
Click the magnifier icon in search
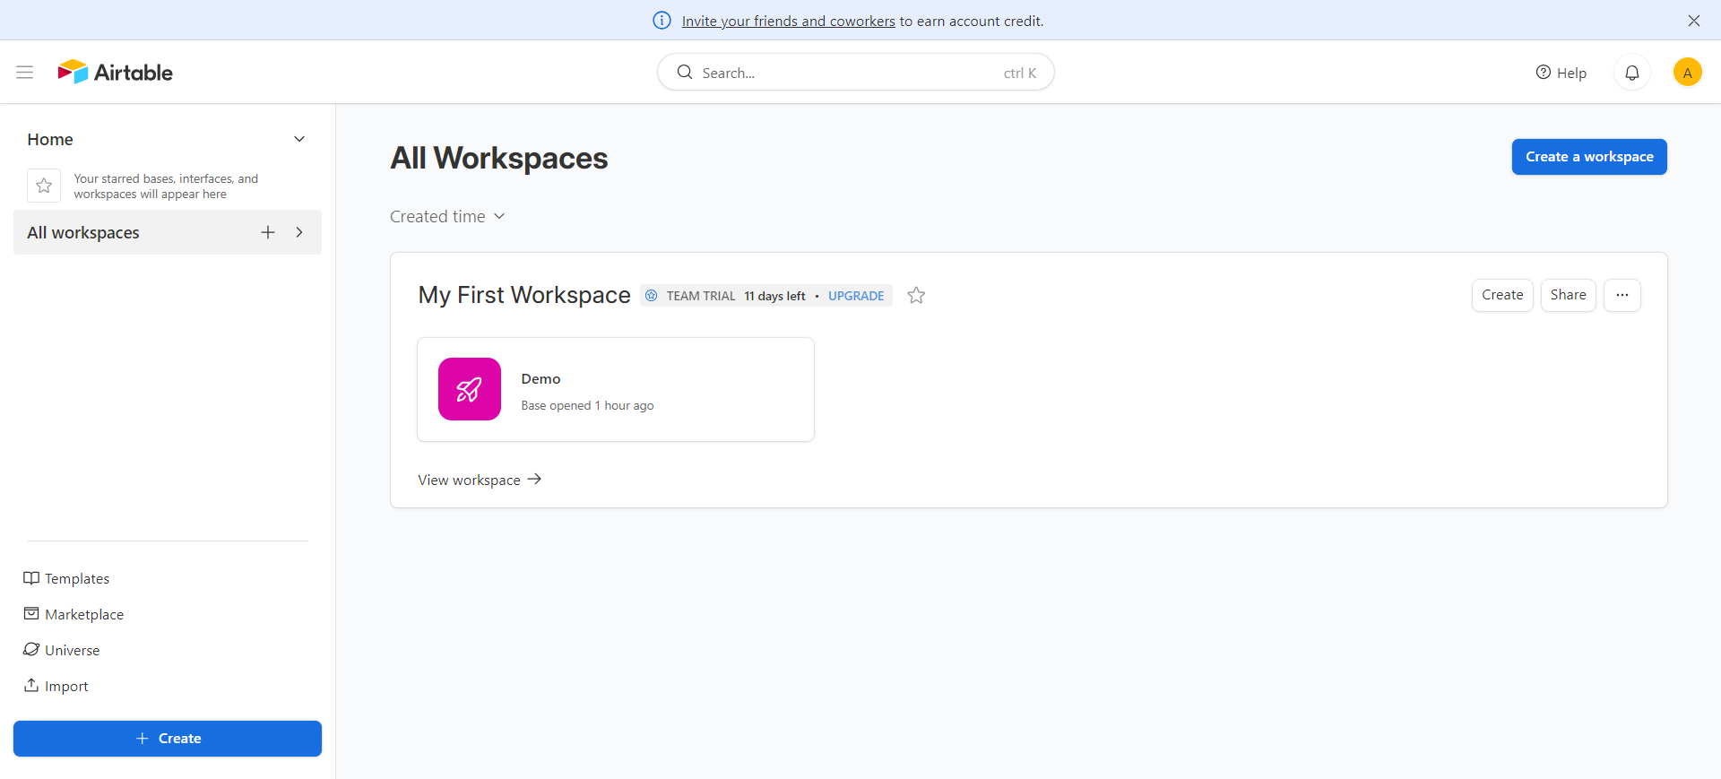[x=685, y=72]
